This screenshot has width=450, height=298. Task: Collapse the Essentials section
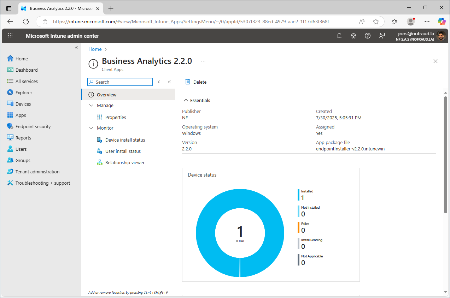point(186,100)
